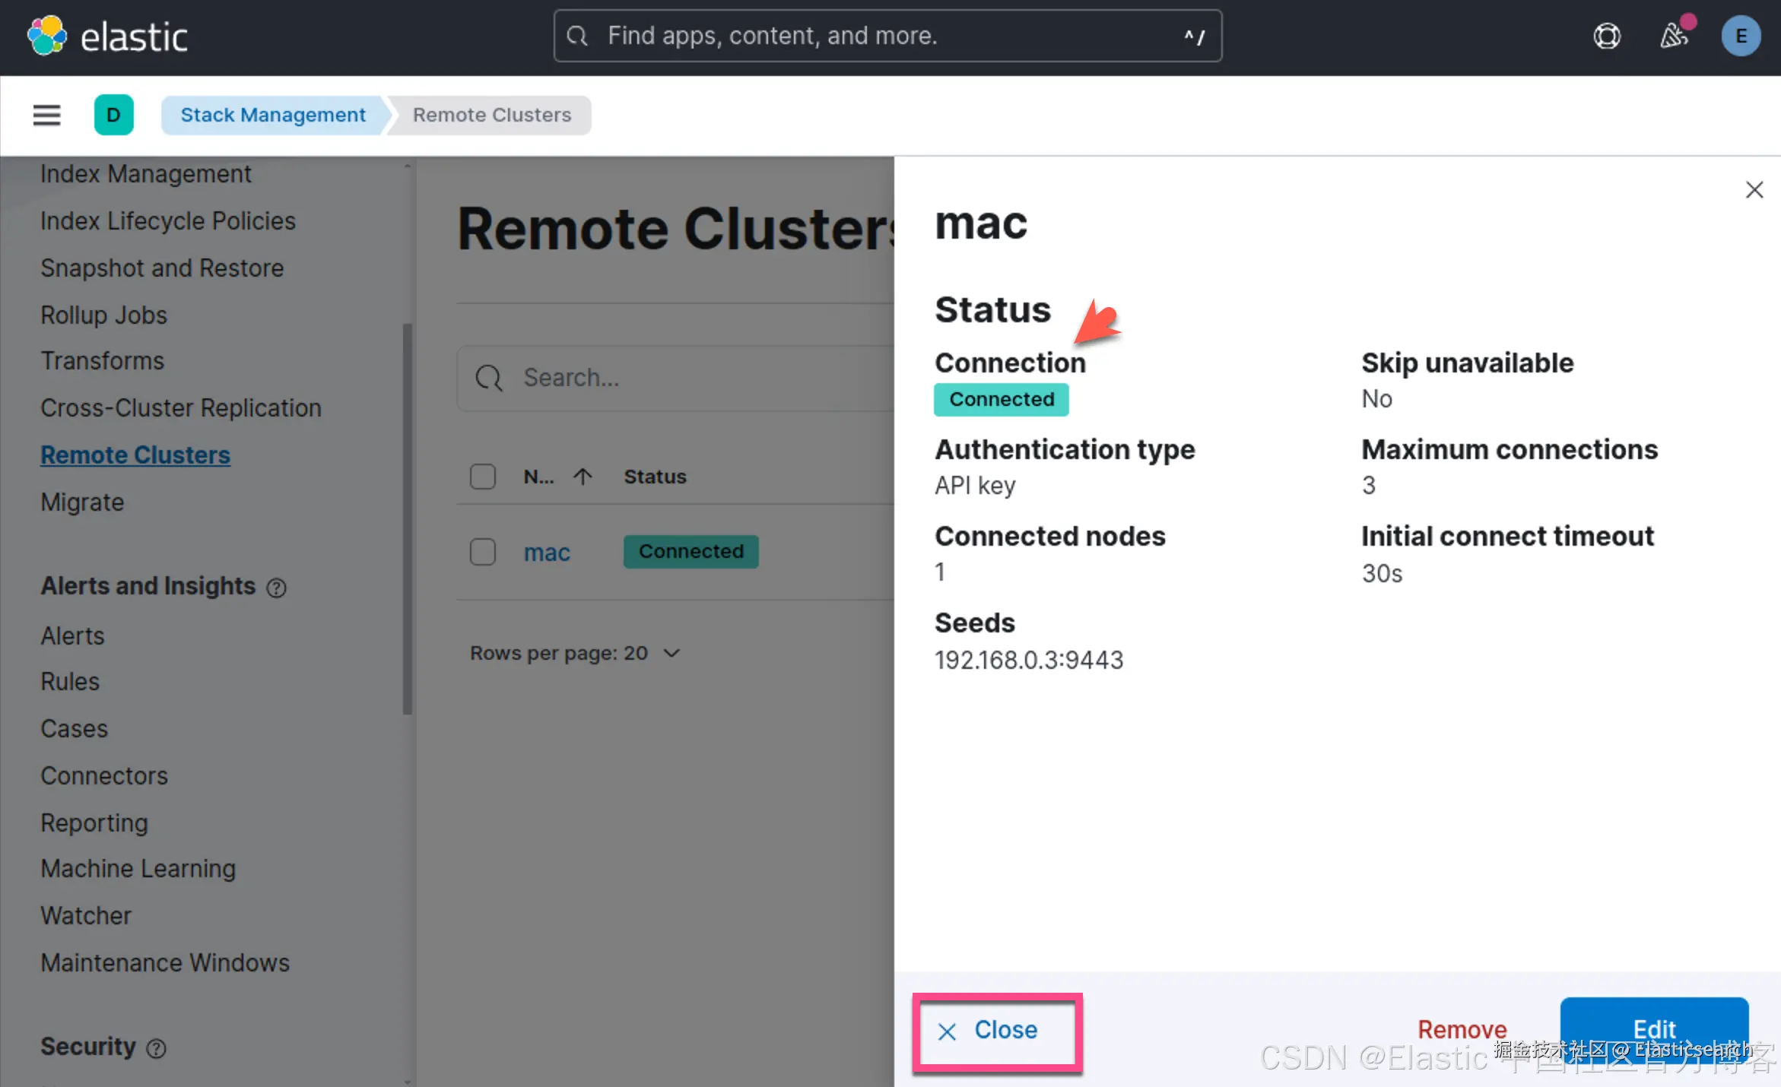
Task: Click the Elastic logo icon
Action: click(47, 36)
